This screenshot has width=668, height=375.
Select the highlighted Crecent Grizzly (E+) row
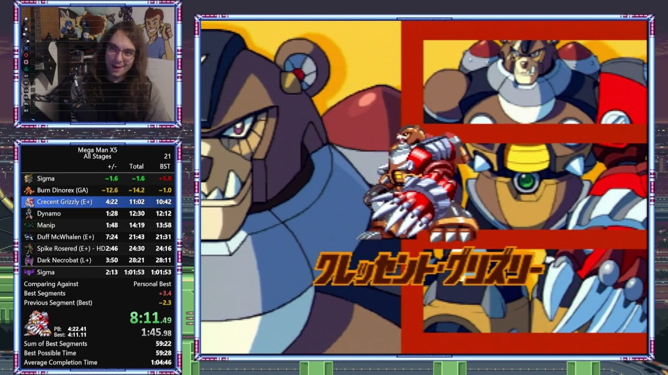pos(98,202)
